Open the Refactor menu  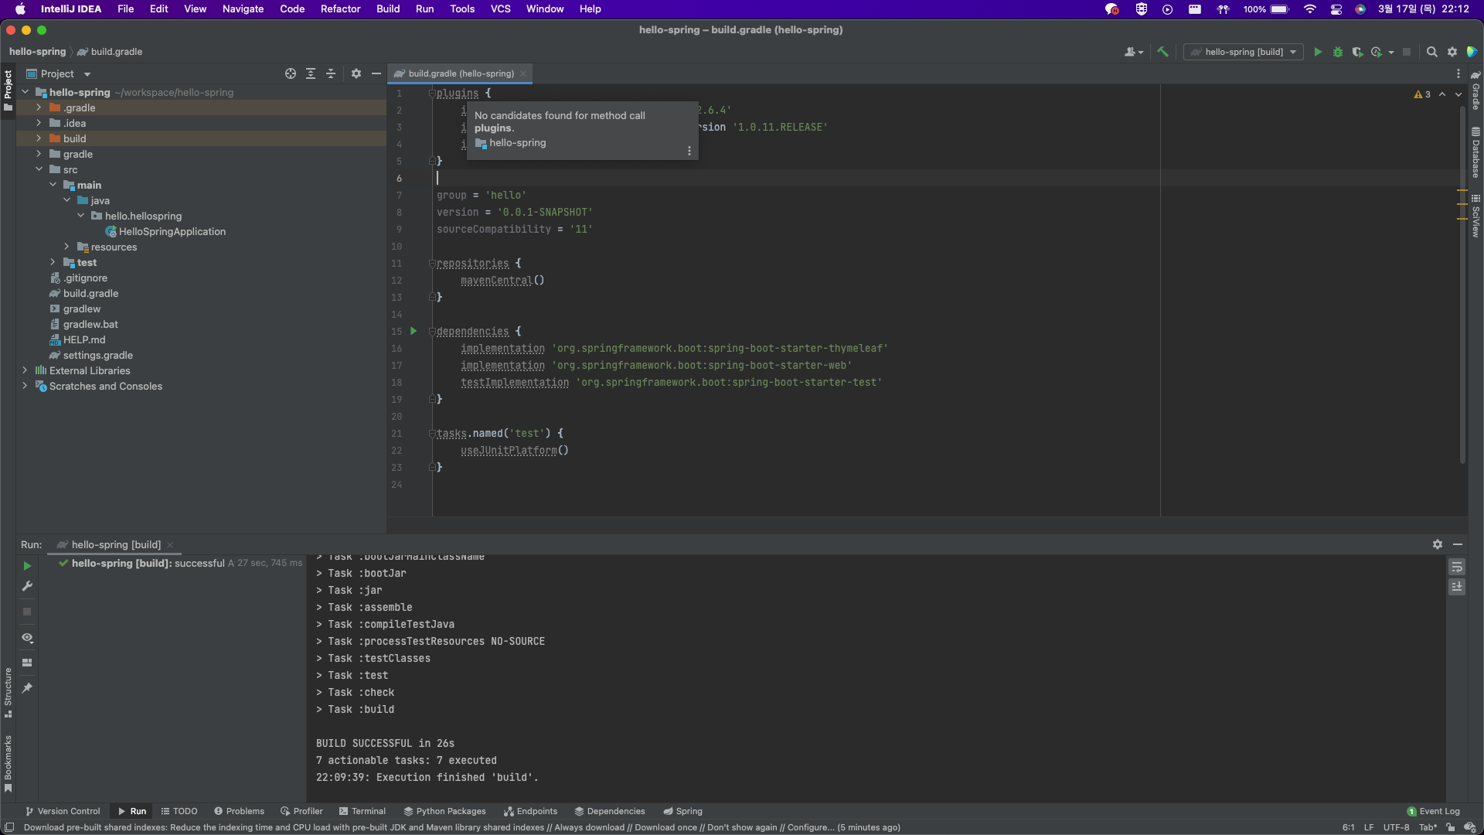click(x=340, y=9)
